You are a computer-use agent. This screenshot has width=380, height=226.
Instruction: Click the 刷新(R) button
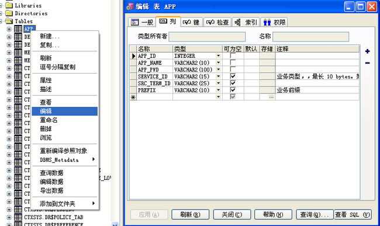click(x=190, y=215)
